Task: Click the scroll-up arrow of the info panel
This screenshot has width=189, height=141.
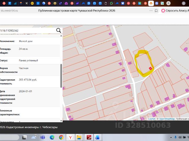Action: [x=61, y=36]
